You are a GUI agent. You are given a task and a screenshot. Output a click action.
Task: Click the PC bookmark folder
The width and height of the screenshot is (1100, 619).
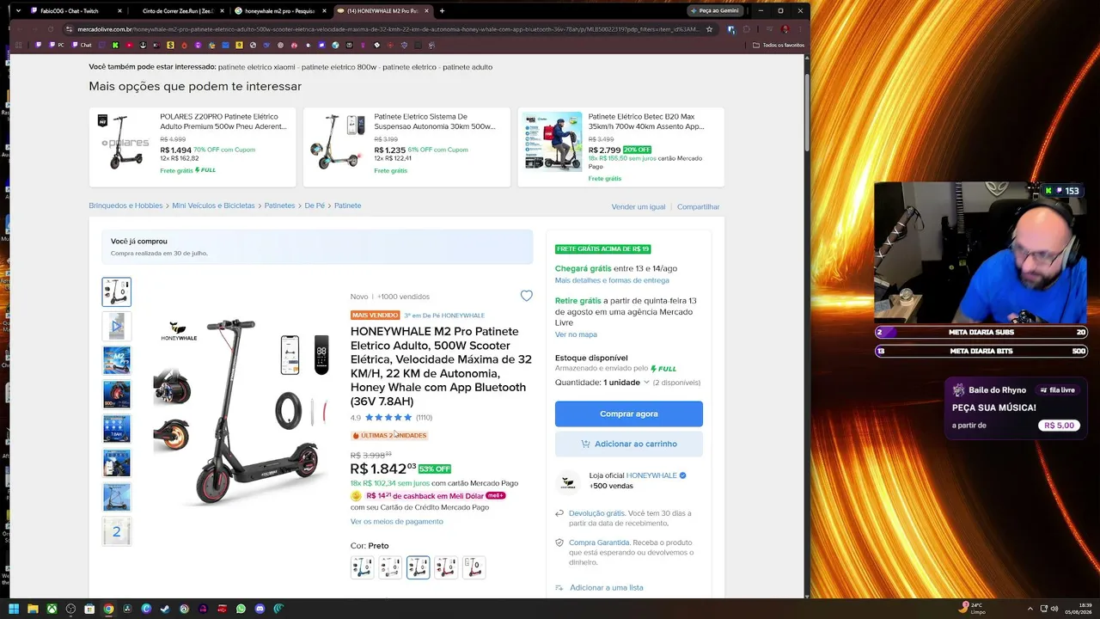point(55,45)
